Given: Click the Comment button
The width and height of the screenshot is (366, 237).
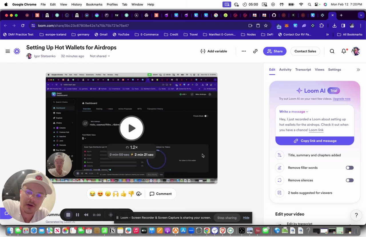Looking at the screenshot, I should (x=161, y=194).
